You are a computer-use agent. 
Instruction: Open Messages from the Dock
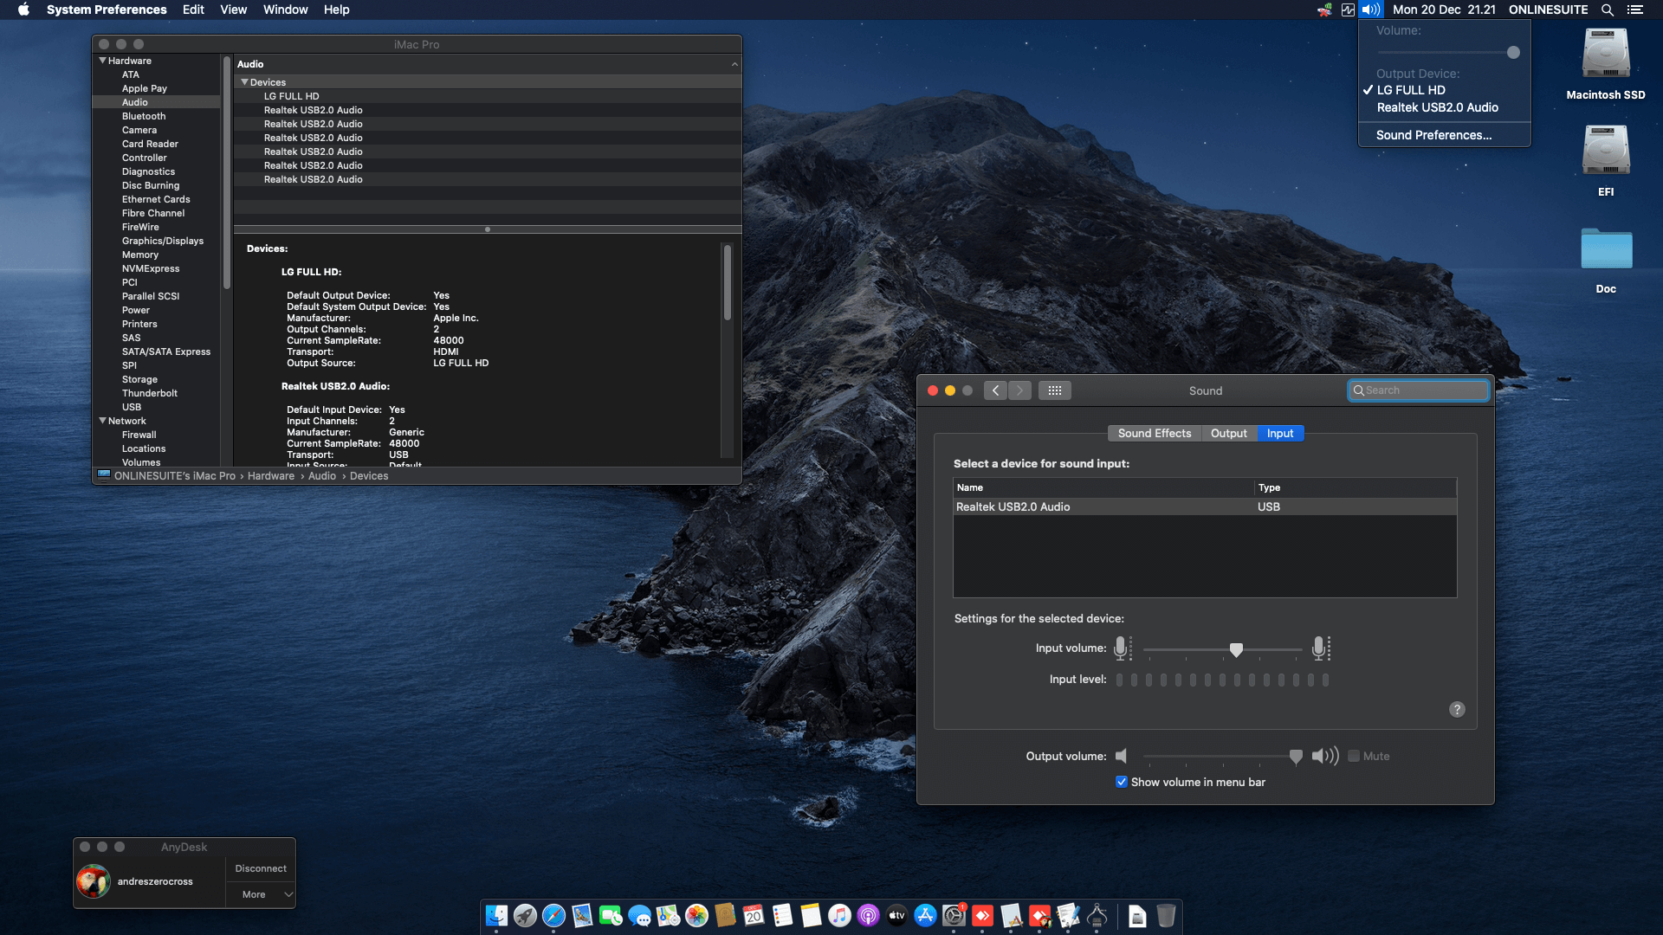[x=639, y=915]
